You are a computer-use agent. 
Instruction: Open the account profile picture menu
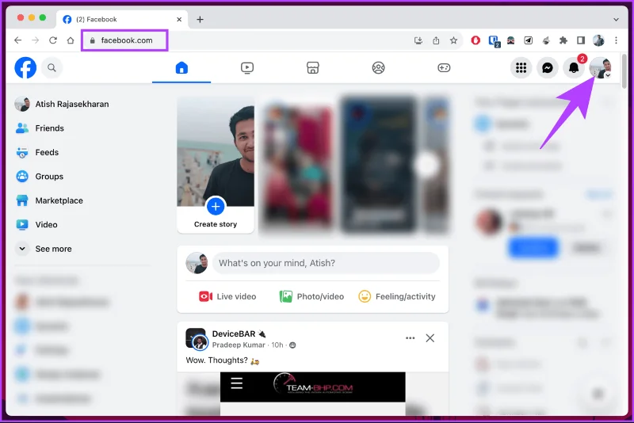(x=600, y=67)
